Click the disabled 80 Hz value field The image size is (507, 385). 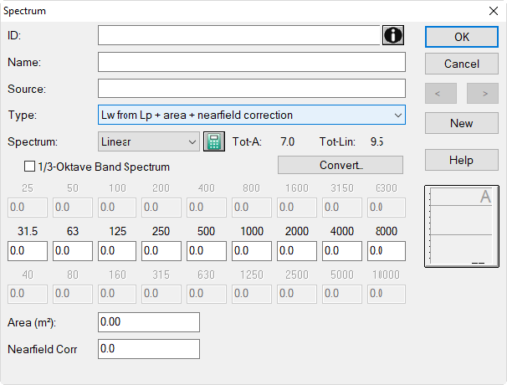(x=73, y=294)
